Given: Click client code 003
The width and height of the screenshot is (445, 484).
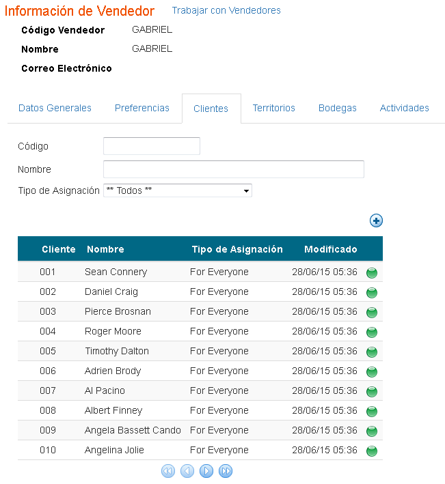Looking at the screenshot, I should click(48, 311).
